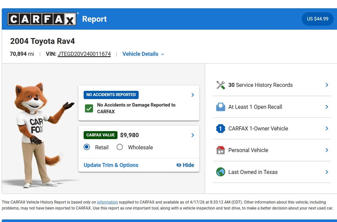
Task: Click Update Trim & Options link
Action: click(111, 165)
